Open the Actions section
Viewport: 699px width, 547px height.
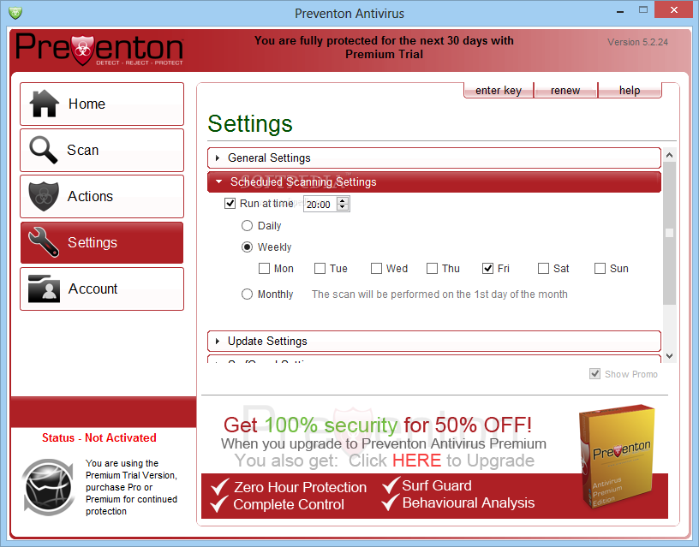click(102, 196)
